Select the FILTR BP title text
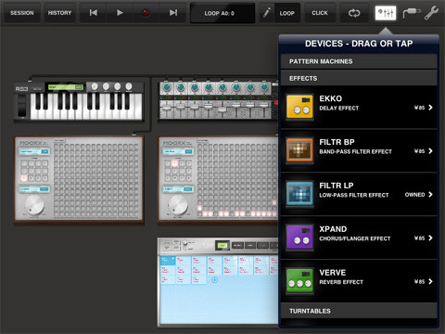The image size is (445, 334). click(337, 142)
